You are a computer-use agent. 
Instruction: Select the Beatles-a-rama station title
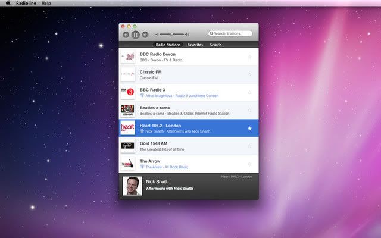click(155, 108)
